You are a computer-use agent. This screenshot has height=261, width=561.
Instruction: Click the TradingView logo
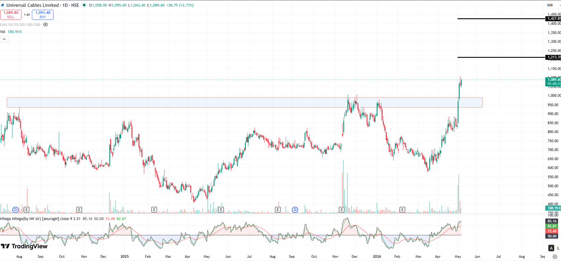pos(24,246)
